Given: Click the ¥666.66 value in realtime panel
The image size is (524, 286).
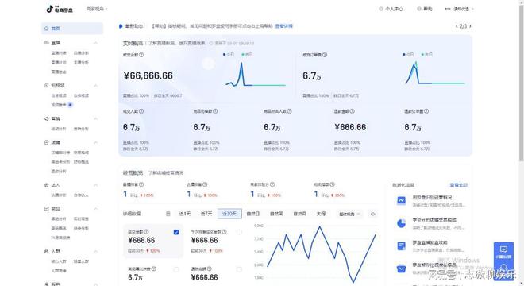Looking at the screenshot, I should click(350, 127).
